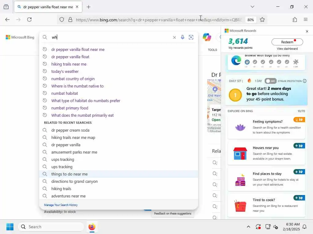The image size is (313, 234).
Task: Click the taskbar clock showing 6:30 AM
Action: tap(291, 227)
